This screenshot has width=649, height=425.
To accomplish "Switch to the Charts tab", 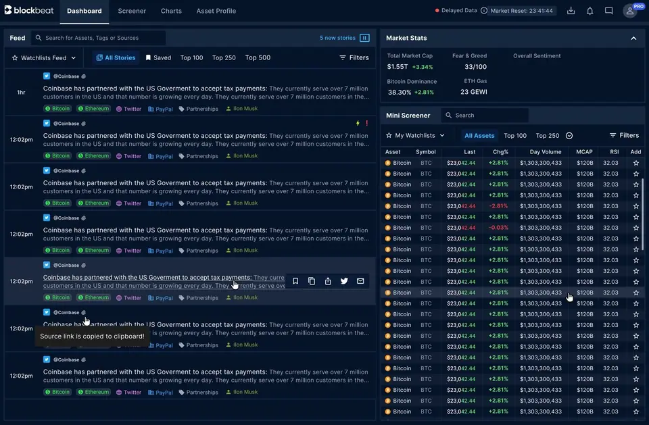I will pyautogui.click(x=171, y=11).
